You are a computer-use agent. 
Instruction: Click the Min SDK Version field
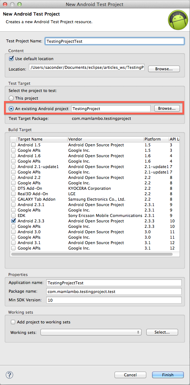pyautogui.click(x=114, y=300)
